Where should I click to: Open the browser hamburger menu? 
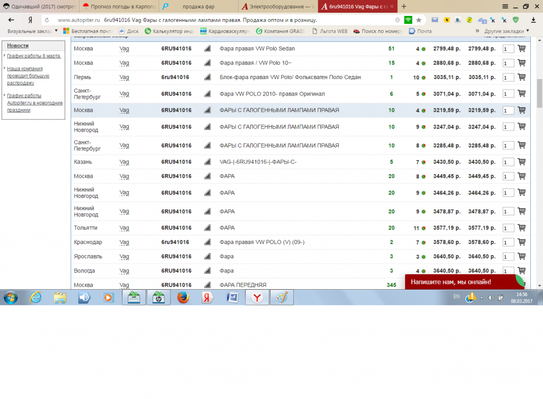pyautogui.click(x=505, y=6)
